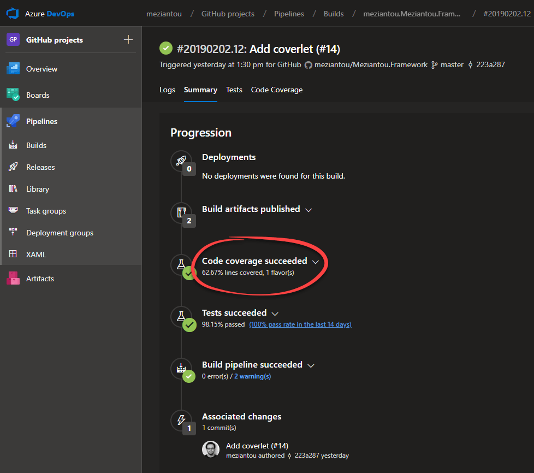
Task: Open 100% pass rate link
Action: (300, 324)
